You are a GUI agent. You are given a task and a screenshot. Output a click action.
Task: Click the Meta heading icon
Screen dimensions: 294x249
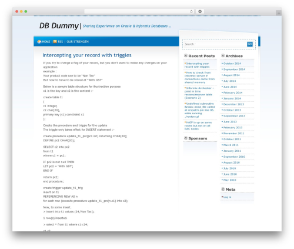click(223, 189)
